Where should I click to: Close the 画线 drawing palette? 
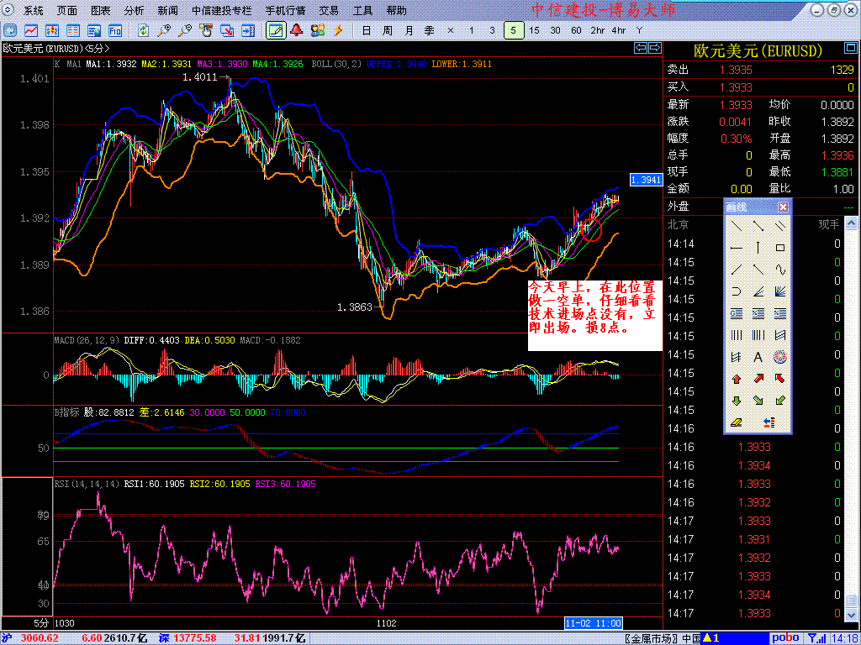point(783,207)
